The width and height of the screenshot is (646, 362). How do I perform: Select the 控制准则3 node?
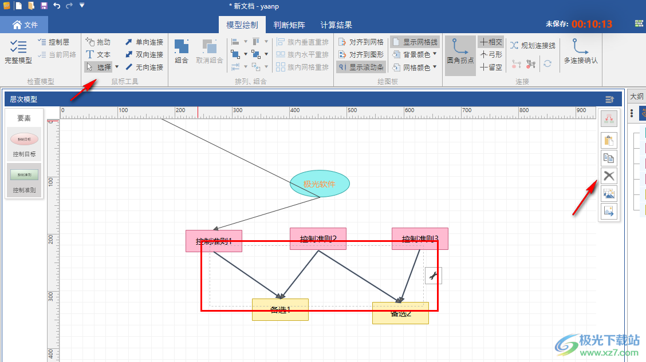420,238
